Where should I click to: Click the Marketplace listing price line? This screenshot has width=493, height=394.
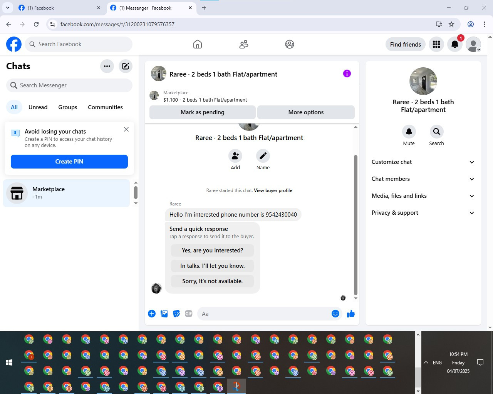coord(205,100)
